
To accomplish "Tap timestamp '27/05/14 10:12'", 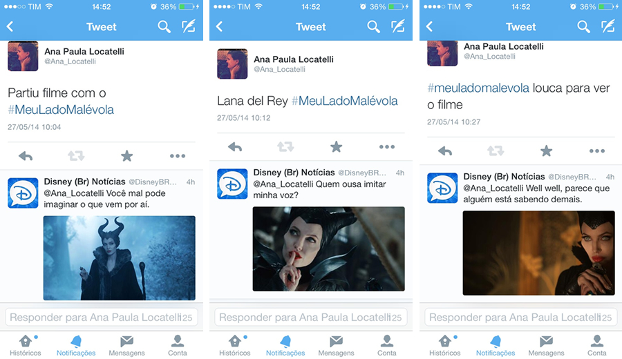I will (x=243, y=118).
